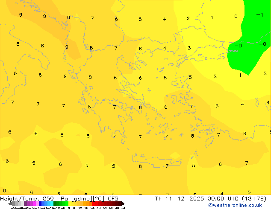Screen dimensions: 271x209
Task: Click the cyan swatch in the color scale
Action: coord(52,203)
